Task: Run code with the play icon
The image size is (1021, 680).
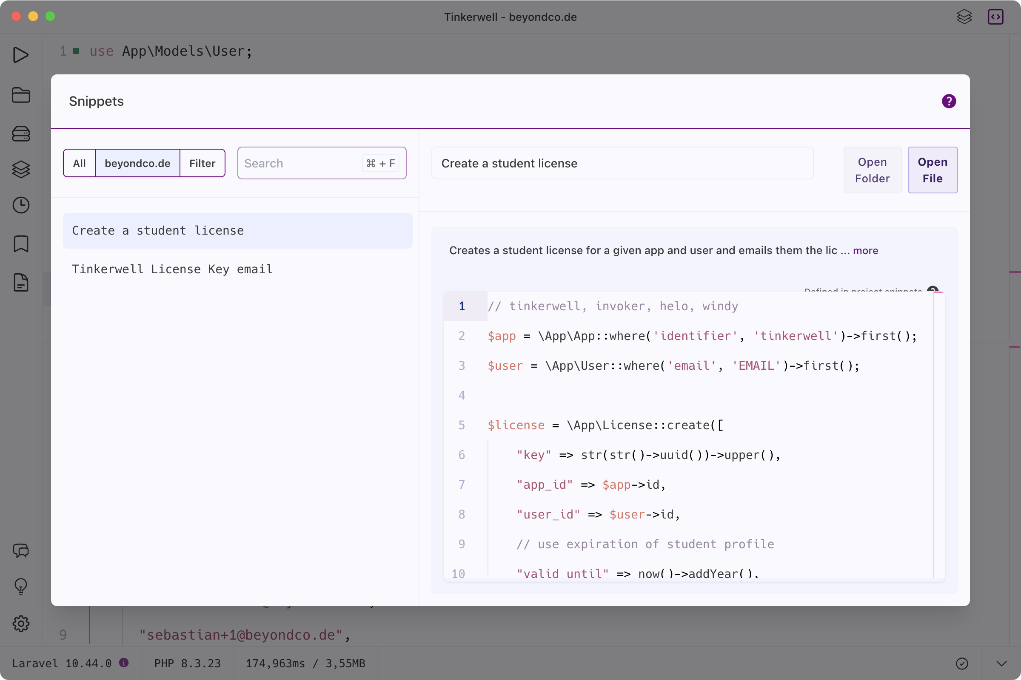Action: click(x=21, y=55)
